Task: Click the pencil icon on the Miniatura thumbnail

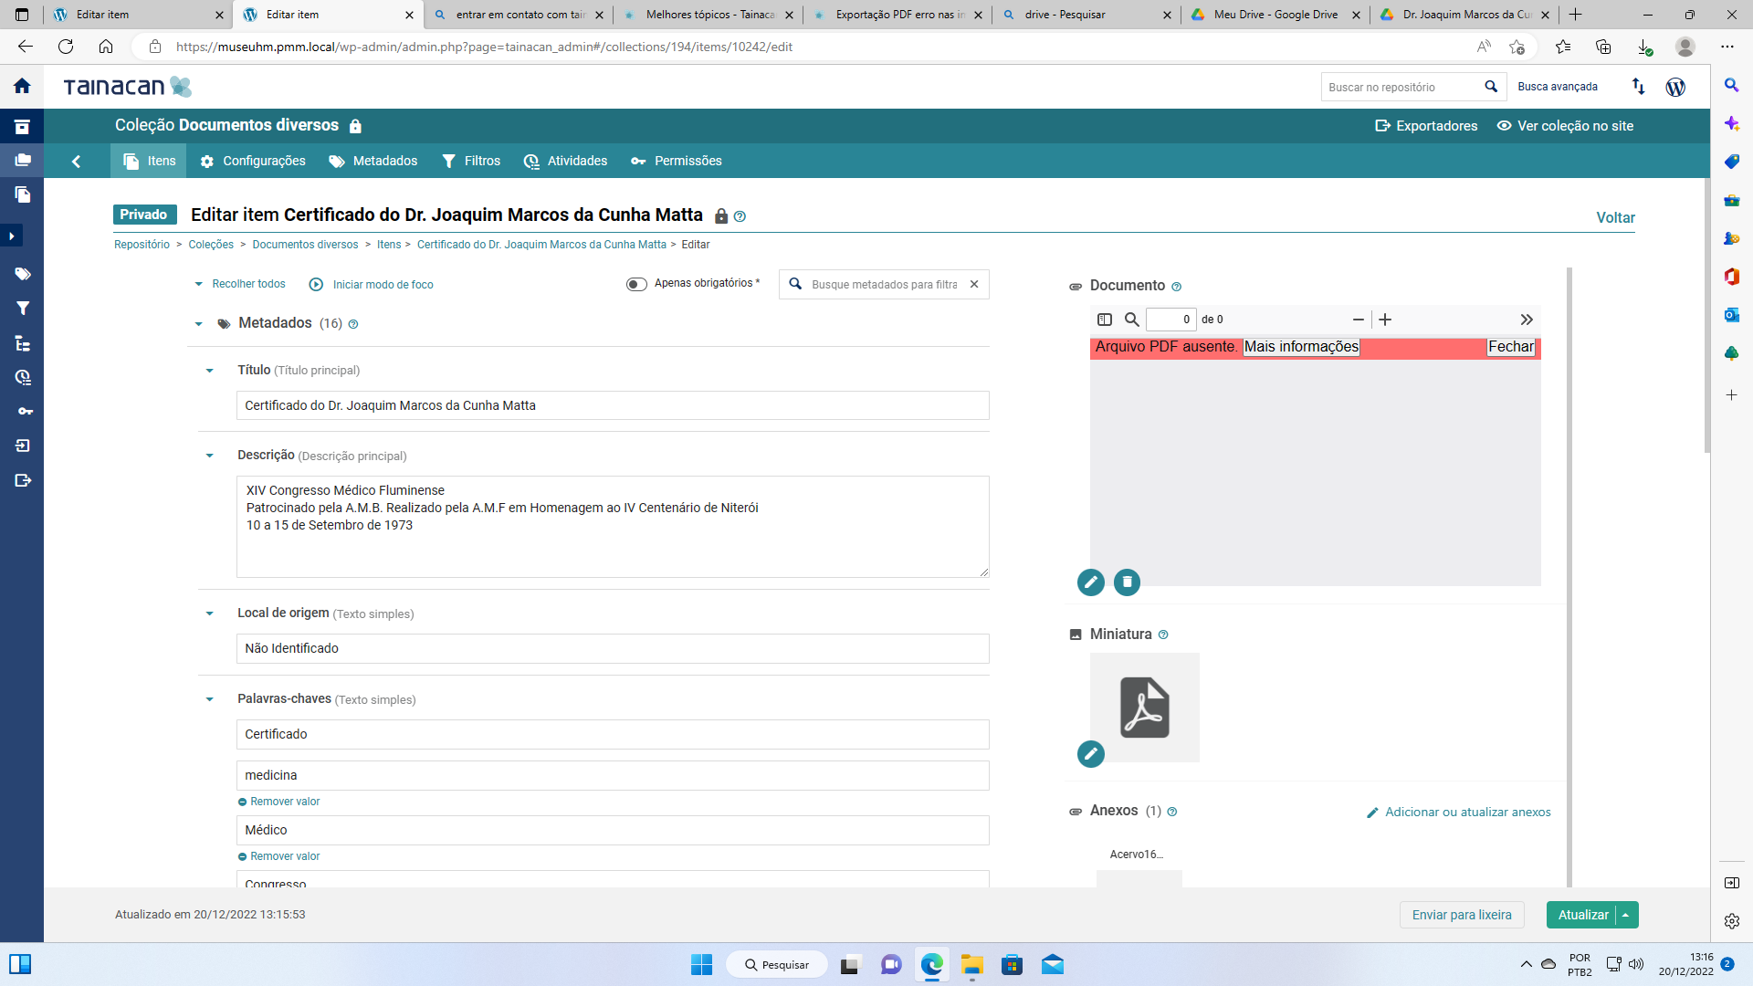Action: click(x=1090, y=754)
